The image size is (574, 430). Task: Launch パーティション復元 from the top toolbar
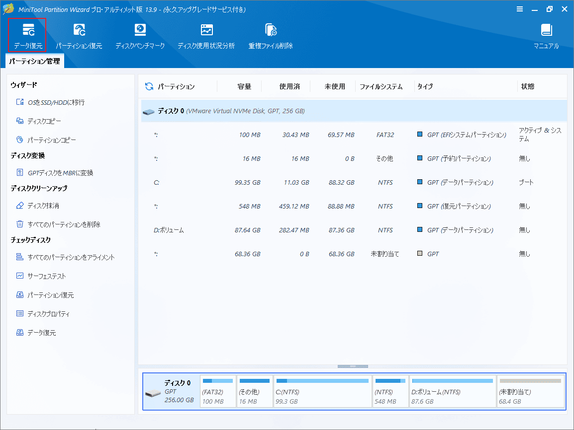pyautogui.click(x=79, y=36)
